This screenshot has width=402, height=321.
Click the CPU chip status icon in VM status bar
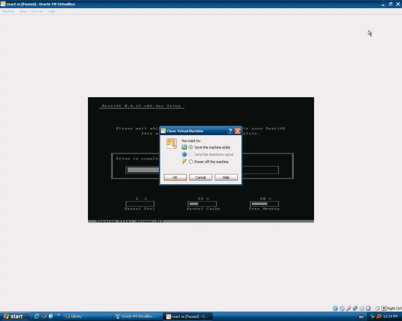pyautogui.click(x=368, y=308)
